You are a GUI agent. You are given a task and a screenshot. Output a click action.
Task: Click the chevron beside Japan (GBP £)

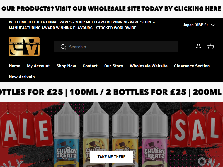(213, 25)
